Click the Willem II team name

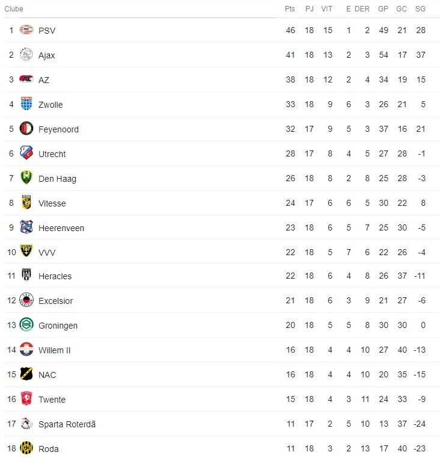[54, 350]
